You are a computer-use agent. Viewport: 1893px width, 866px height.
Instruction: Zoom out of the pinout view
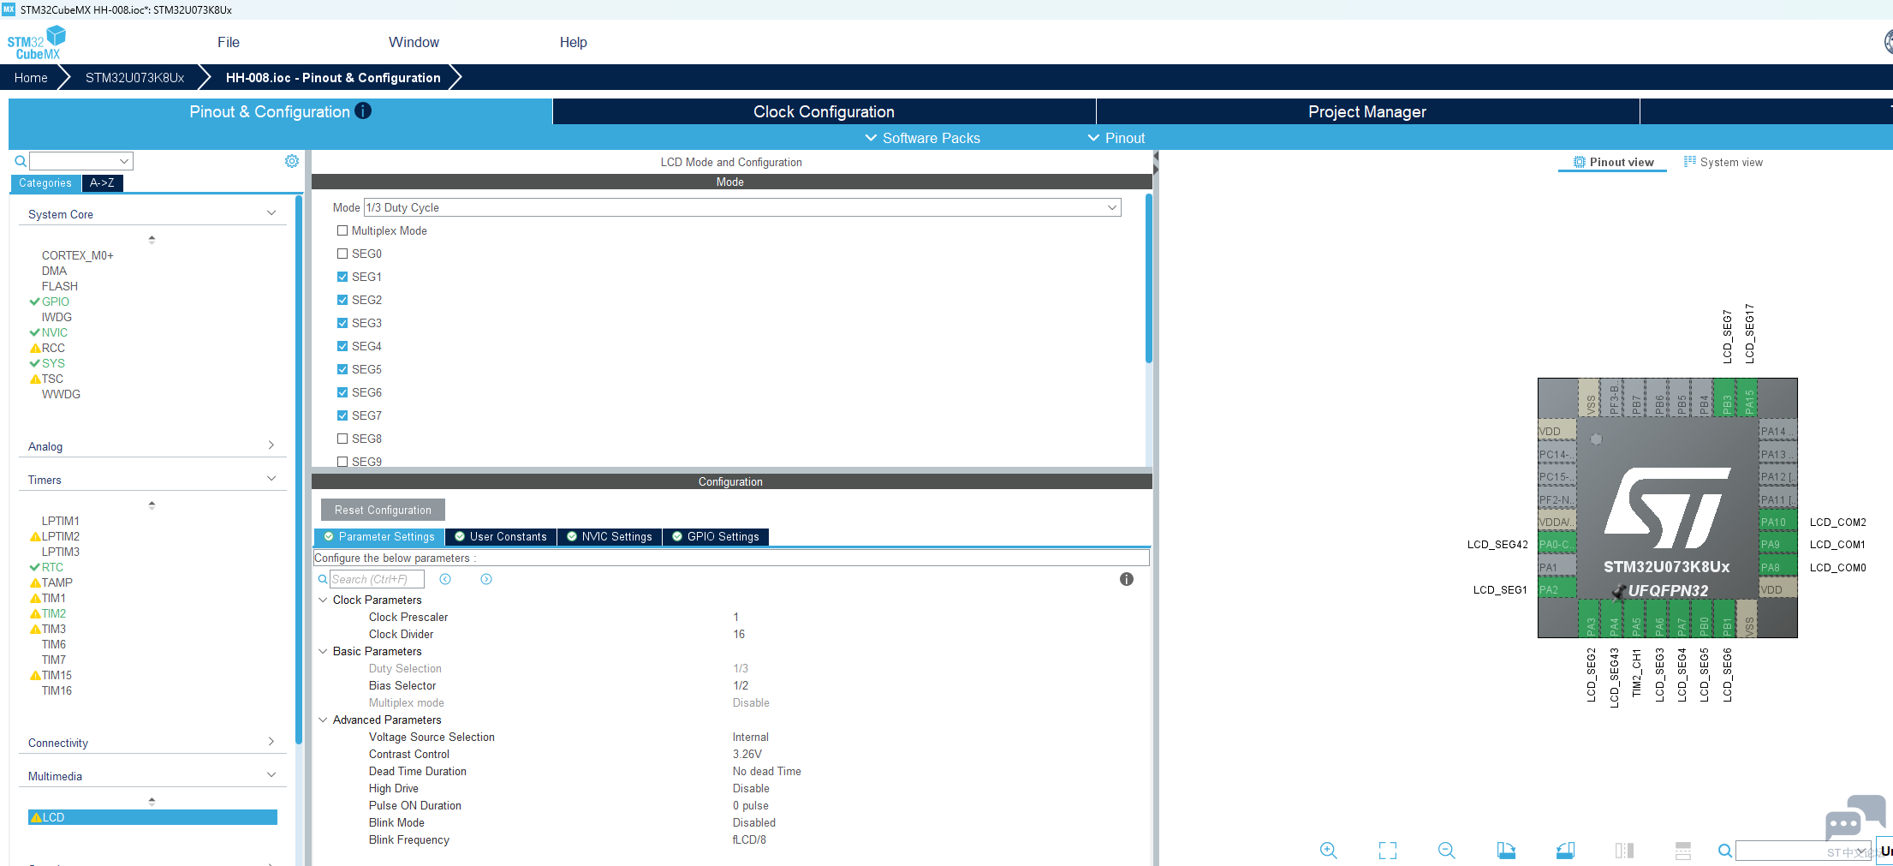click(x=1447, y=850)
